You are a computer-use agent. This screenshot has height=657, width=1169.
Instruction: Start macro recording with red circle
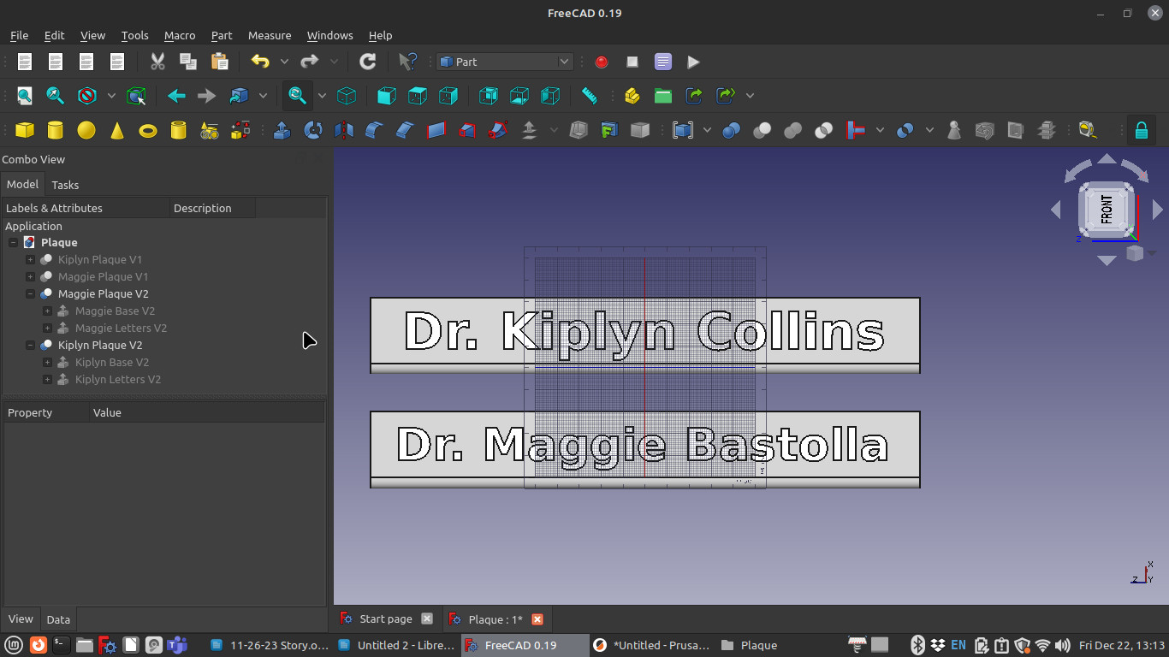[x=602, y=62]
